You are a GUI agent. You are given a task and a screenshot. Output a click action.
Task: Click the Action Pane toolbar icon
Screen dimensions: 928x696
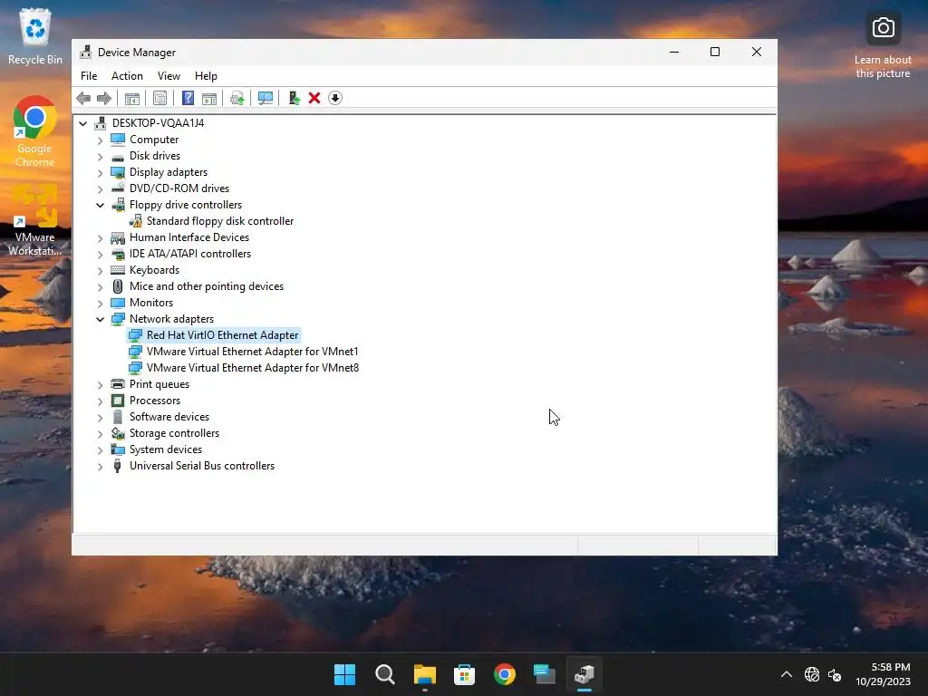(x=209, y=98)
